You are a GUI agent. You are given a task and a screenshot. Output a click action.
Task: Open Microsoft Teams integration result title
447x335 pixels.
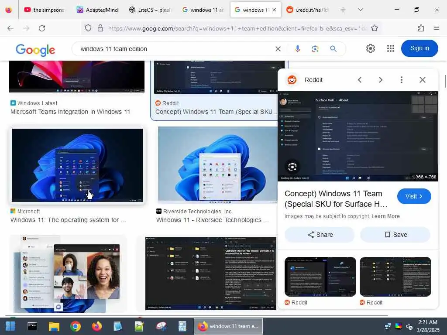point(70,112)
